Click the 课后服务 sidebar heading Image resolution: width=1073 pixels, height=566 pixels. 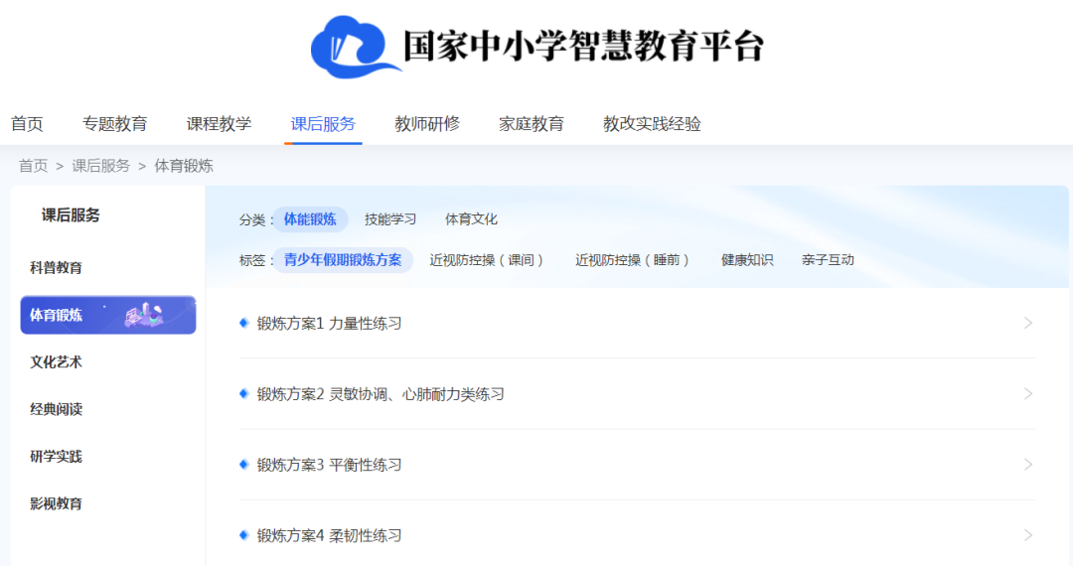point(71,215)
